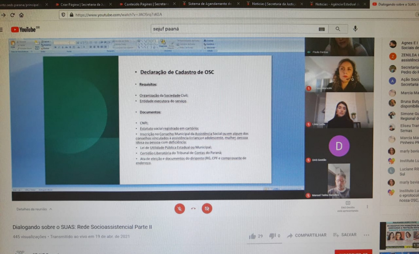
Task: Open the on-screen keyboard icon in search box
Action: (322, 29)
